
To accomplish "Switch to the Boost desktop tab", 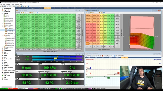I will (62, 8).
